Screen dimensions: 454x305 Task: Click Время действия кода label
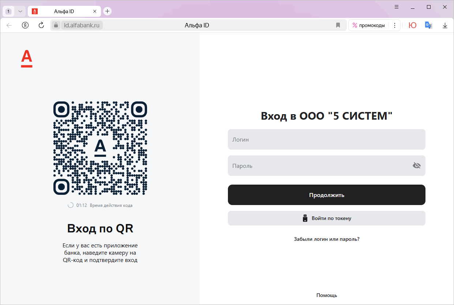[x=111, y=205]
